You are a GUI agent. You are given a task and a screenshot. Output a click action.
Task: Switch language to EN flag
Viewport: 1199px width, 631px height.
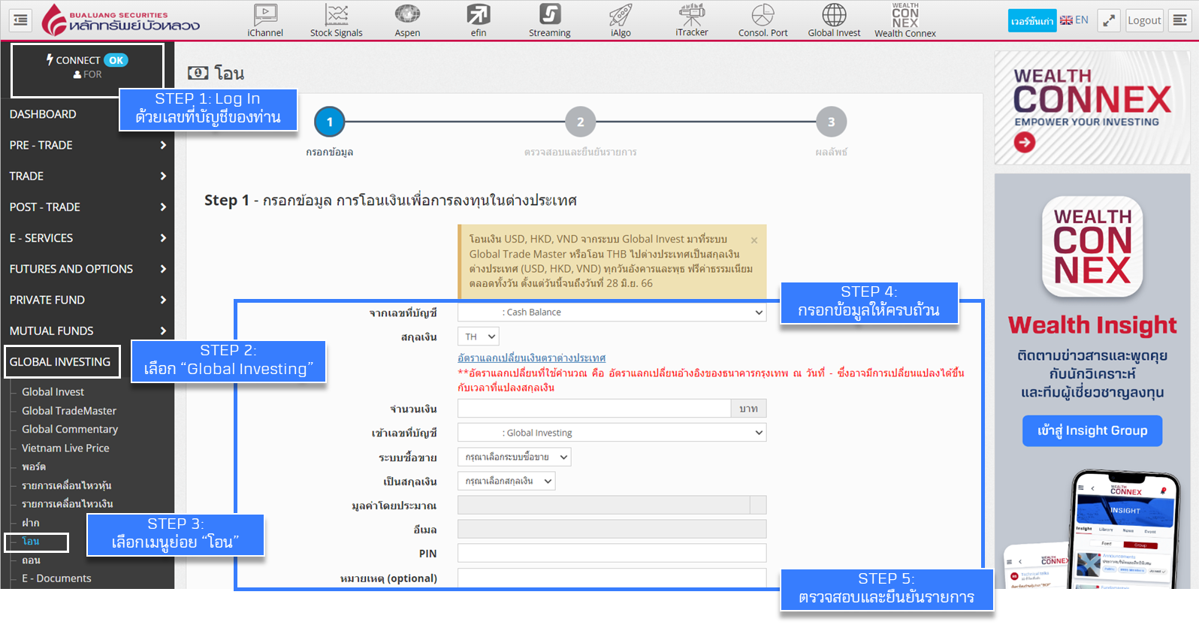pyautogui.click(x=1074, y=20)
